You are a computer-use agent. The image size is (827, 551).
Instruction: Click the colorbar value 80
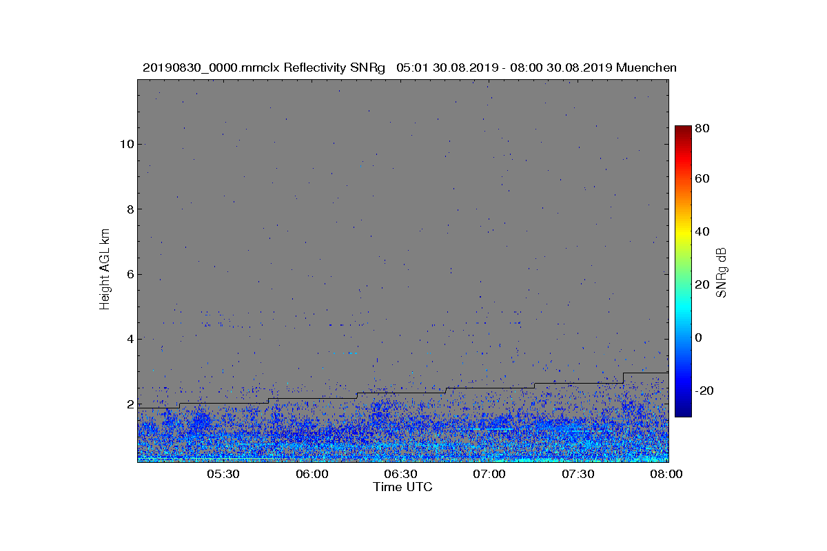703,128
